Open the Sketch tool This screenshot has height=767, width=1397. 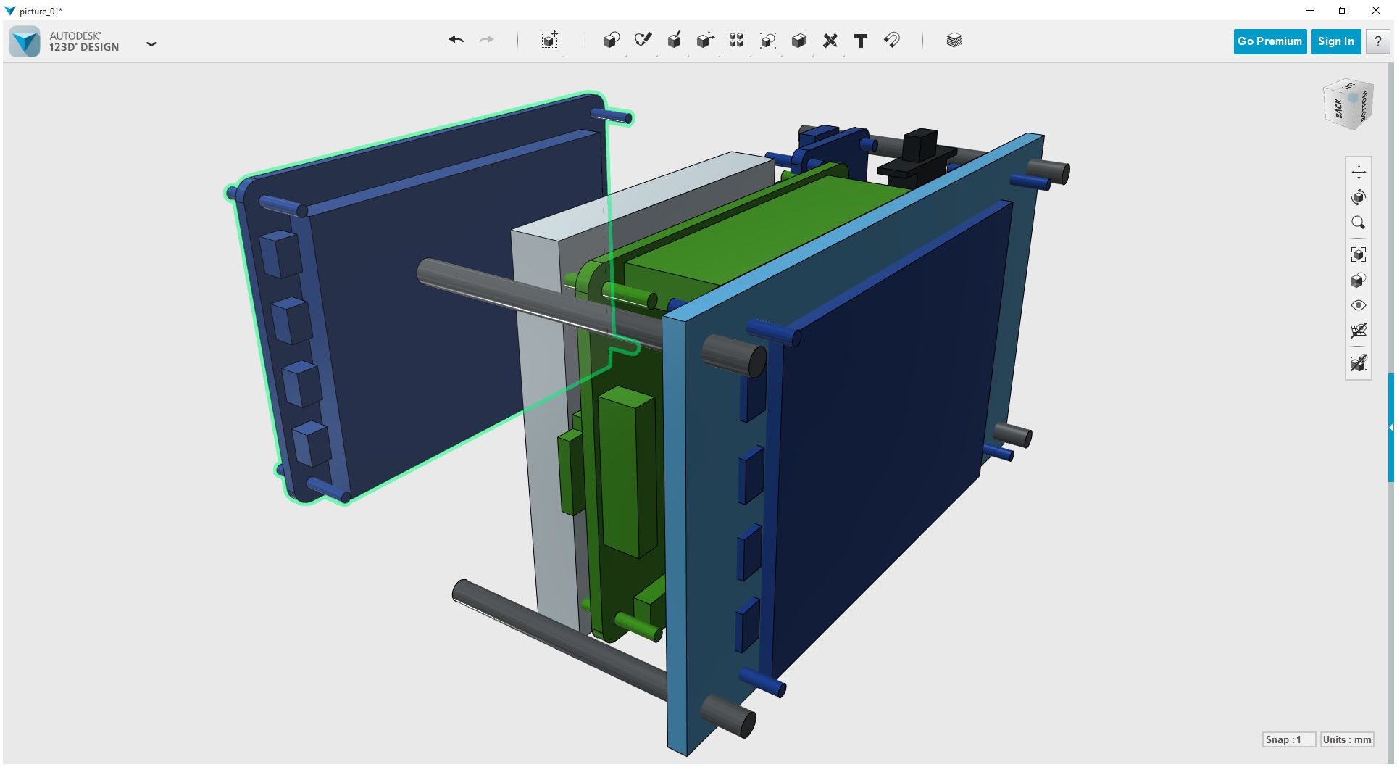pos(643,41)
